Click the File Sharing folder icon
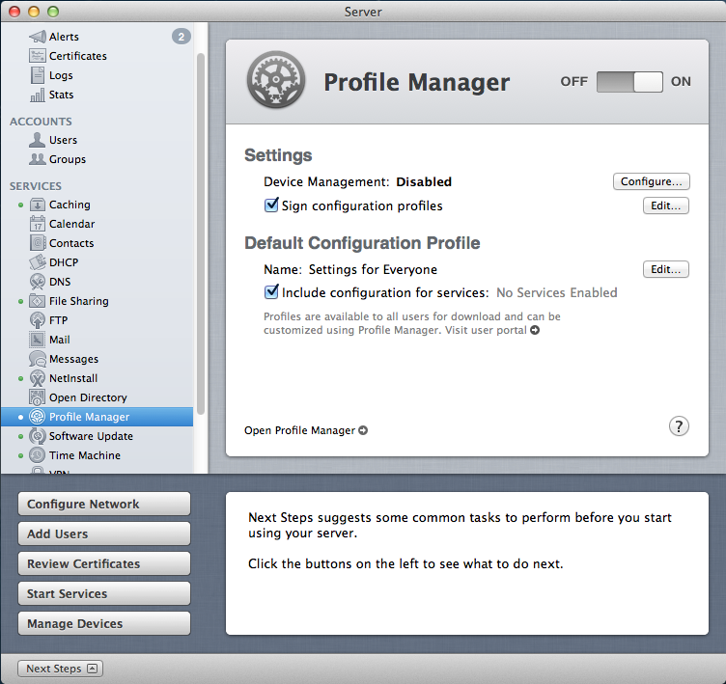 click(38, 301)
